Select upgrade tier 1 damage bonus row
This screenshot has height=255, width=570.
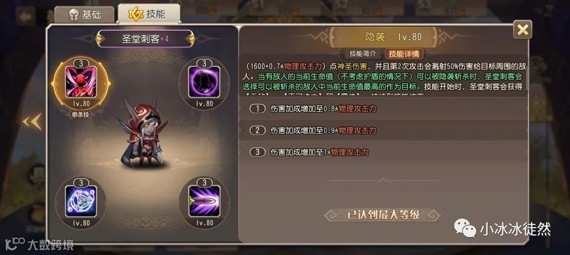(385, 108)
